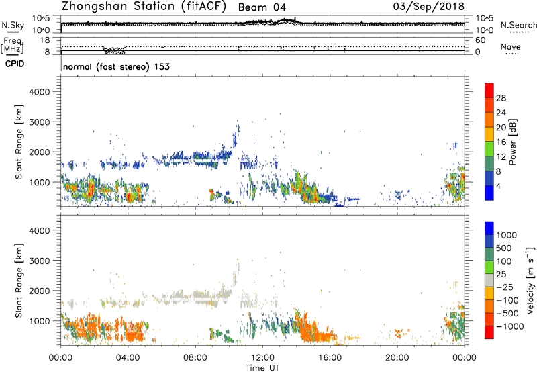
Task: Click the 'Zhongshan Station (fitACF)' title
Action: click(144, 7)
